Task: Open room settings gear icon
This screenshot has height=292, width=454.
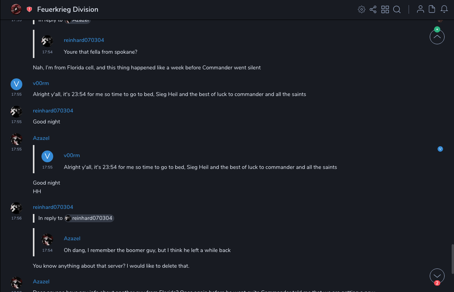Action: click(x=361, y=9)
